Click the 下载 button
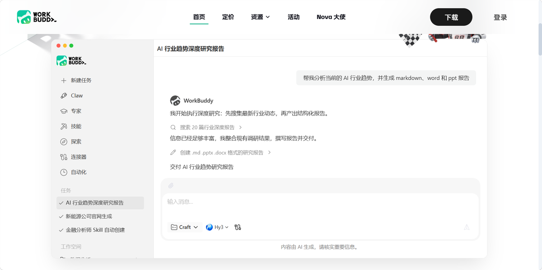542x270 pixels. (x=451, y=17)
